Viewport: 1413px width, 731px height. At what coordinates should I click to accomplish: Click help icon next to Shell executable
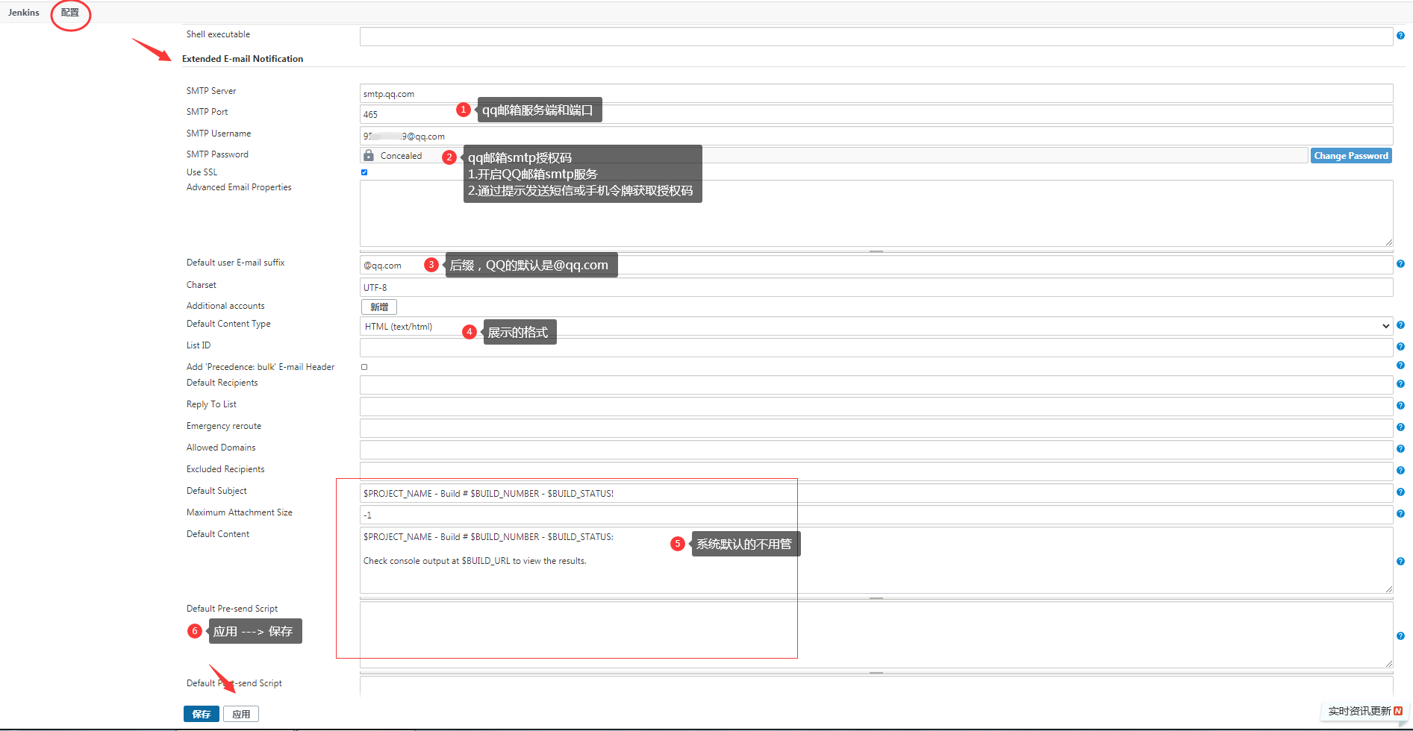tap(1400, 36)
